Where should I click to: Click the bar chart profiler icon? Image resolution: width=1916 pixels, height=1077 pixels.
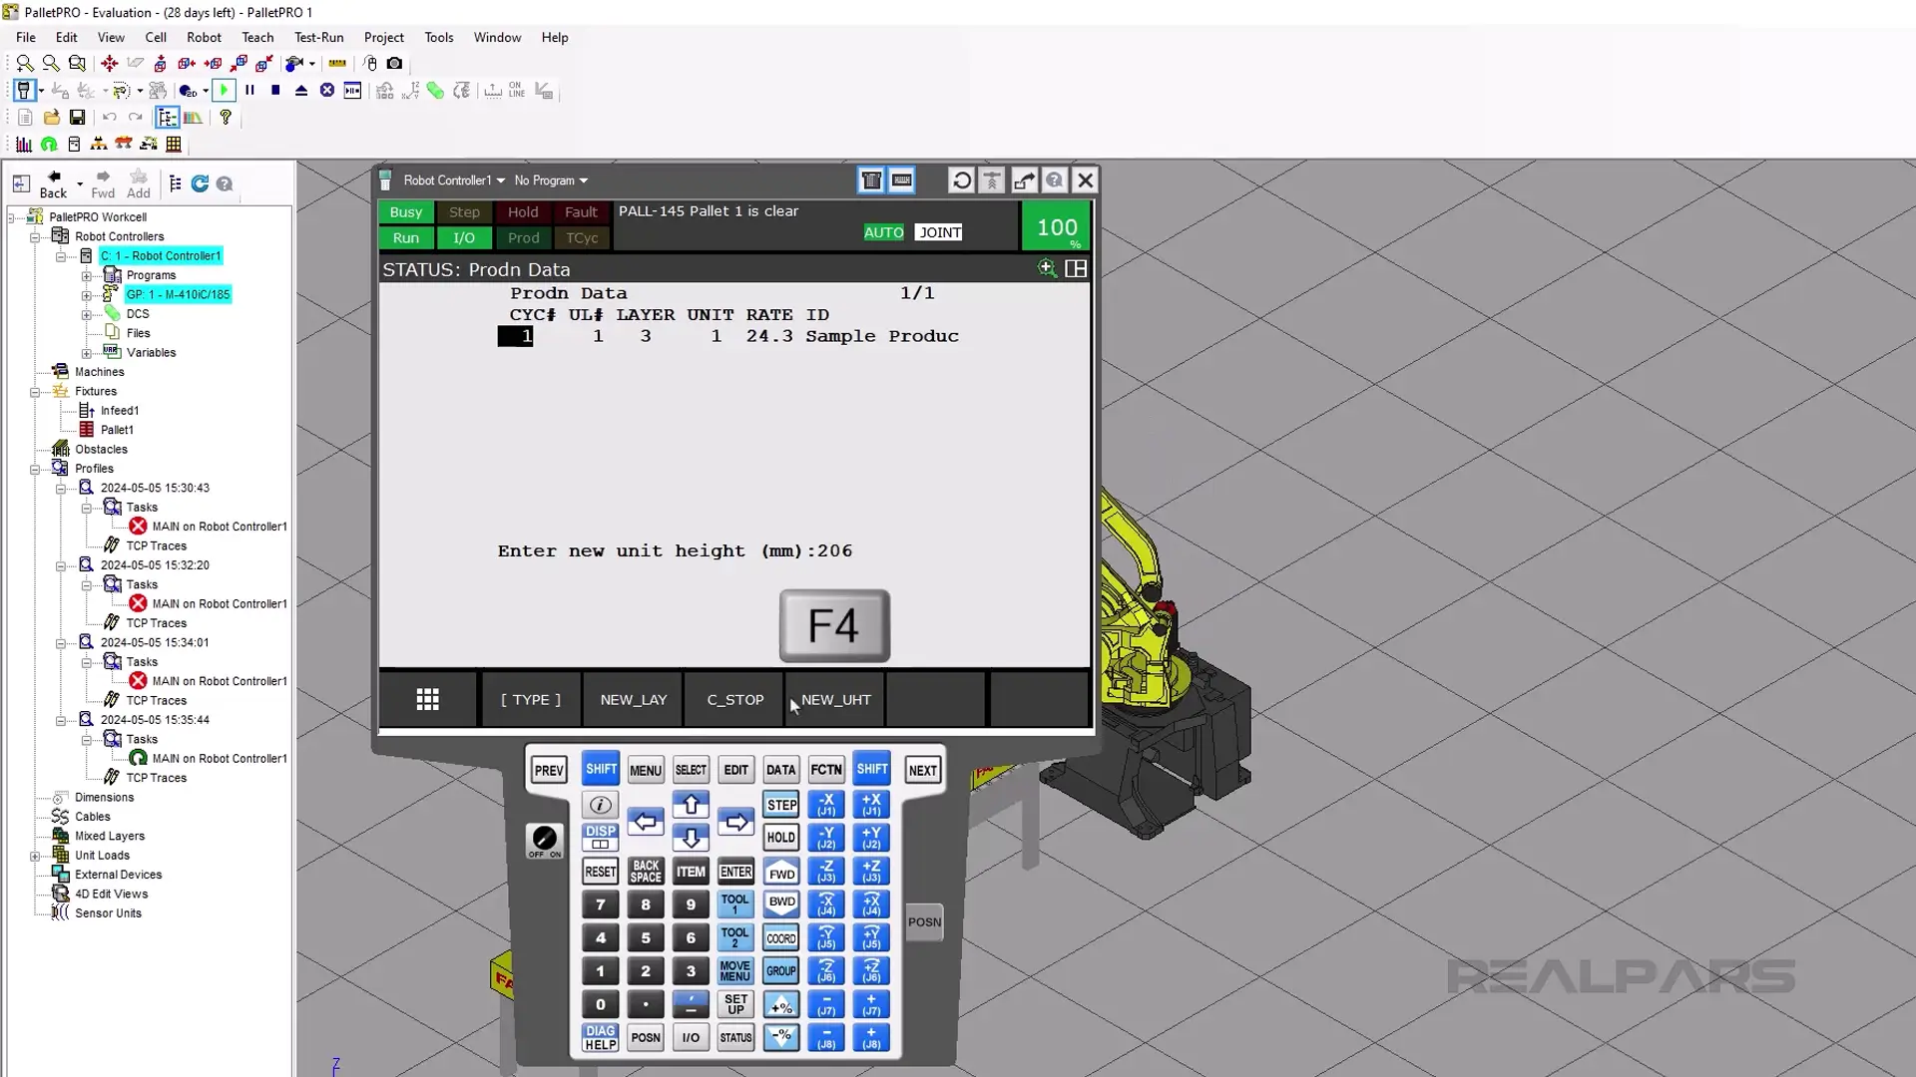pos(24,144)
